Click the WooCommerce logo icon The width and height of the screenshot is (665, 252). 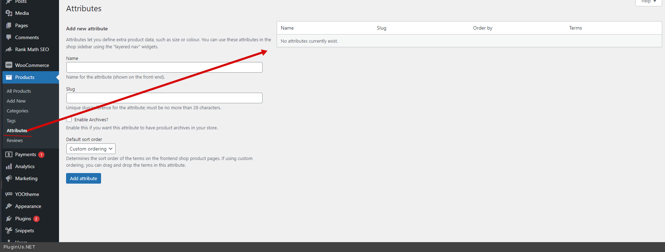coord(9,65)
